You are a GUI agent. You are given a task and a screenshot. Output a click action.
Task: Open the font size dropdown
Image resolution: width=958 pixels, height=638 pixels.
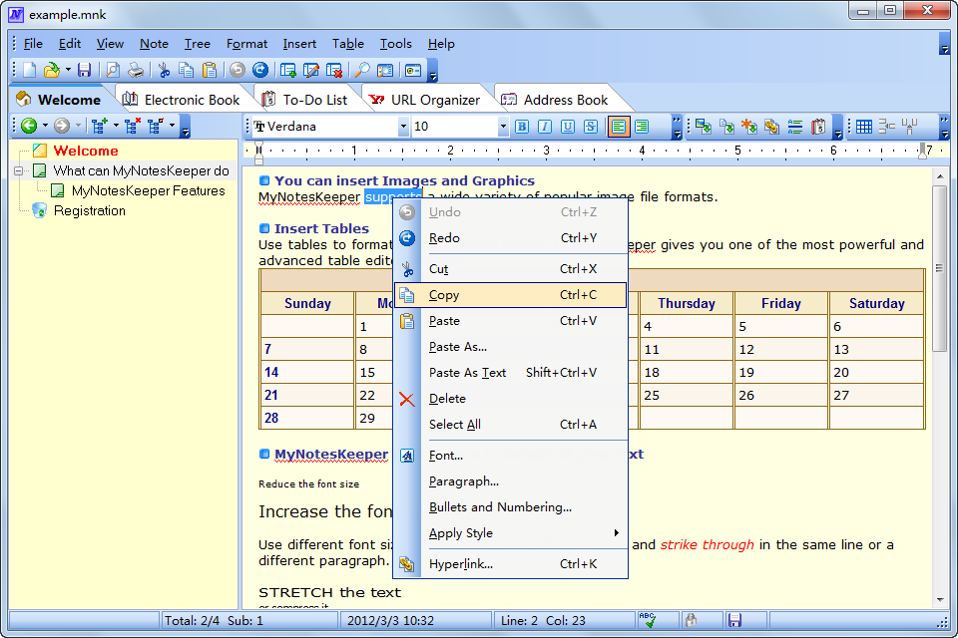click(503, 127)
